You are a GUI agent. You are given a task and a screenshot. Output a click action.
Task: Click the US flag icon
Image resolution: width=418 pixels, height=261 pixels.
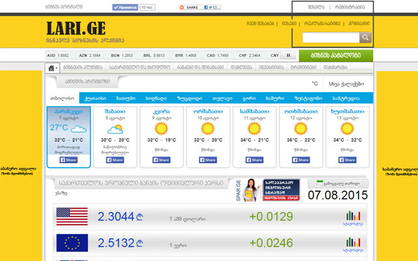click(72, 216)
